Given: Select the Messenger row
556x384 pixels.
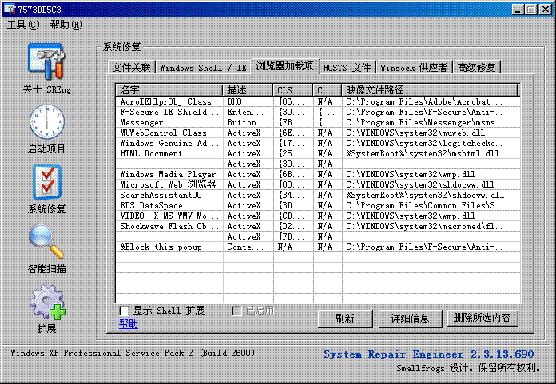Looking at the screenshot, I should click(x=317, y=122).
